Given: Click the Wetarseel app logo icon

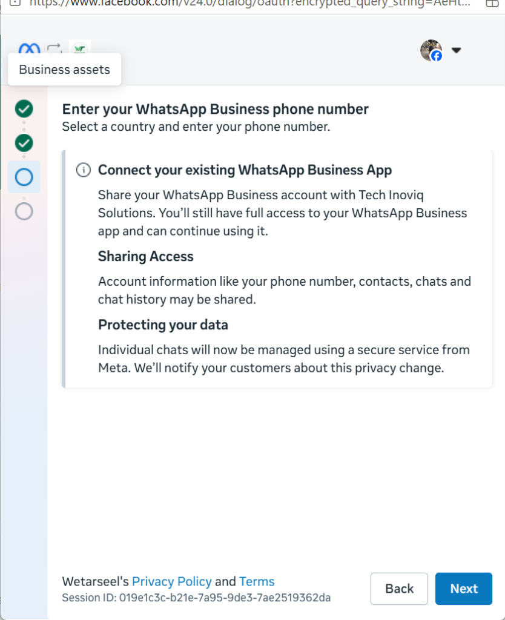Looking at the screenshot, I should (x=80, y=47).
